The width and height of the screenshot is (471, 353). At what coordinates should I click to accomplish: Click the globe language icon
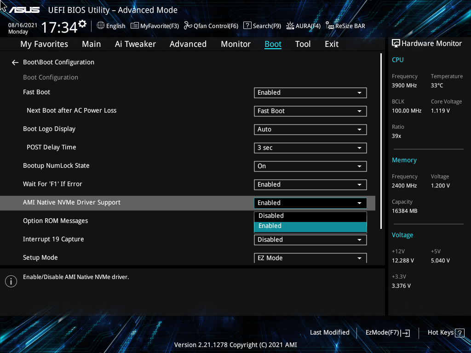click(x=101, y=26)
